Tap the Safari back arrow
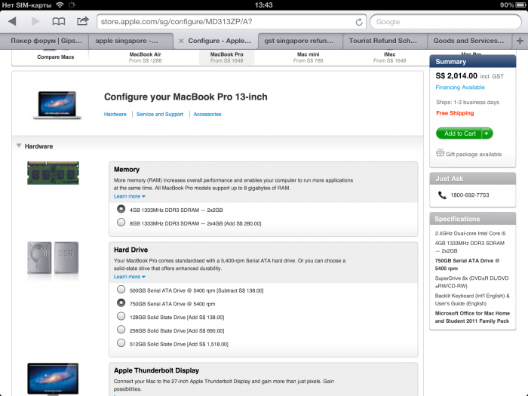The width and height of the screenshot is (528, 396). click(13, 22)
